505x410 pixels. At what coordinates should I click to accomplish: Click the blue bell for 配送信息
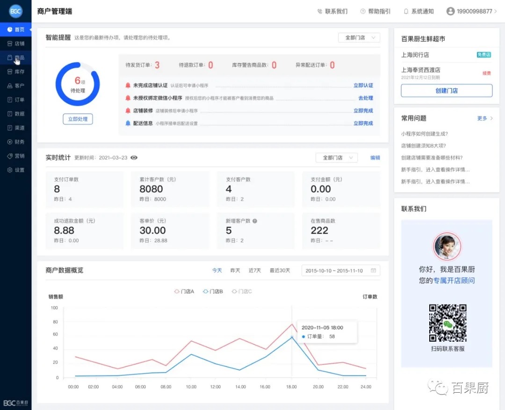(x=128, y=123)
